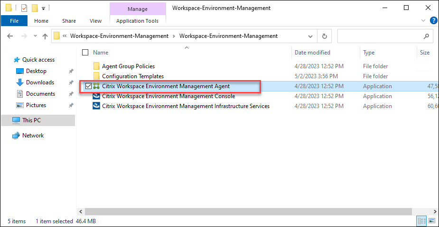Refresh the current folder view

pyautogui.click(x=325, y=36)
